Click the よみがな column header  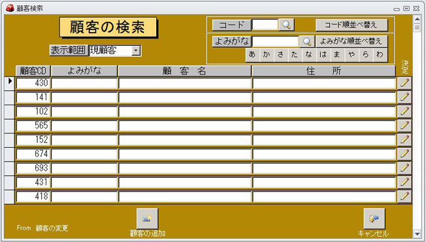pos(84,71)
